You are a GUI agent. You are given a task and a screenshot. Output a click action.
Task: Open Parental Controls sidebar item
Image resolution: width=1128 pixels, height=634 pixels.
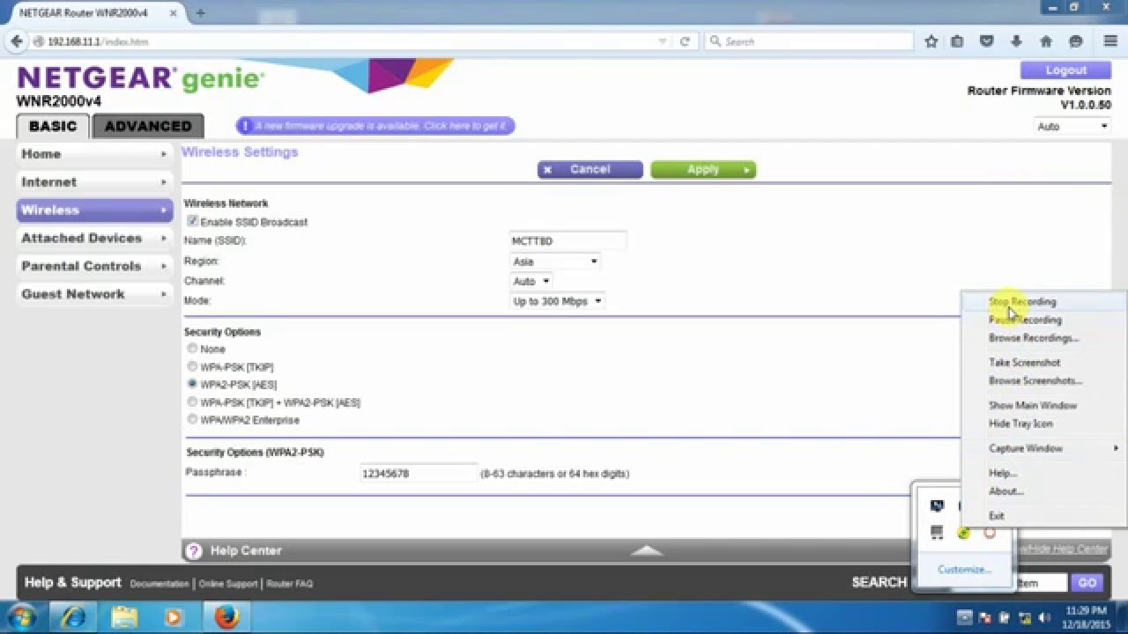click(94, 266)
